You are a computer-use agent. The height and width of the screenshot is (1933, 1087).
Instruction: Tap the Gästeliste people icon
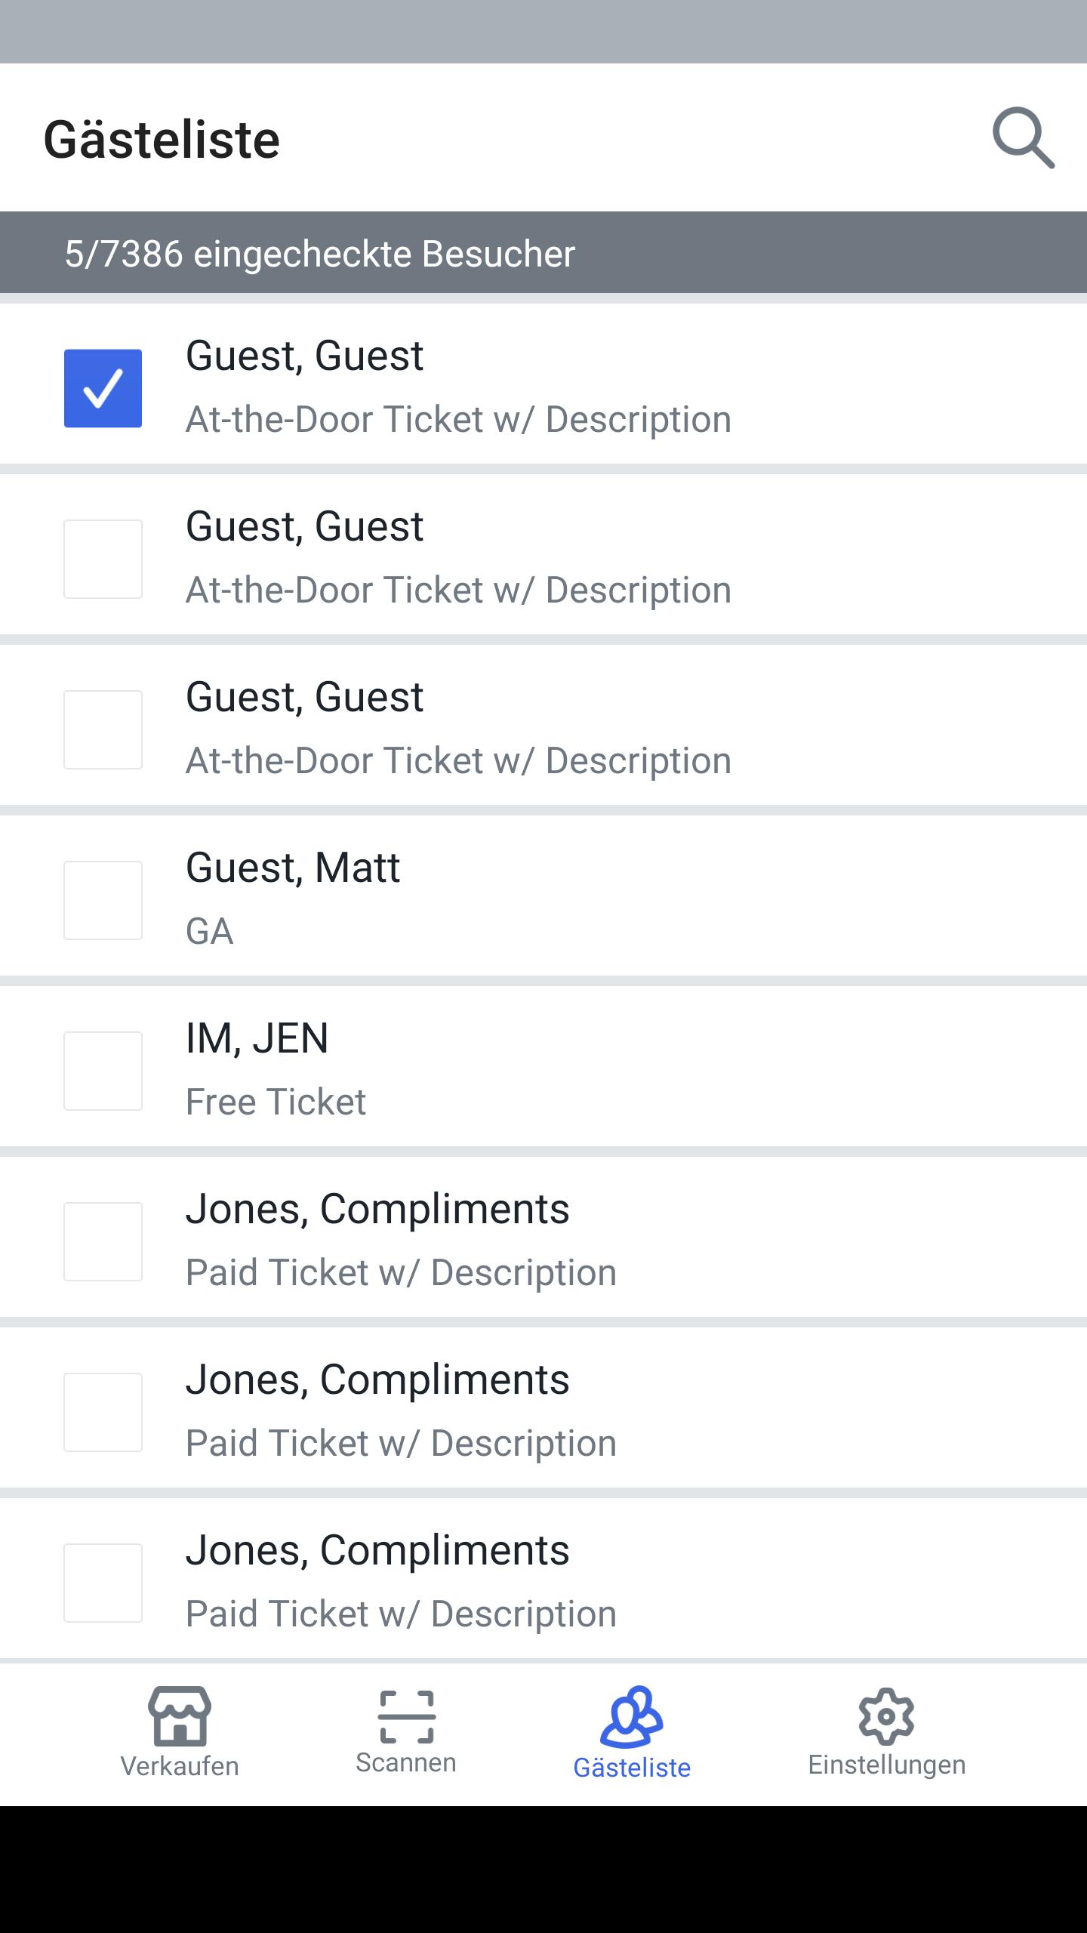pos(632,1716)
